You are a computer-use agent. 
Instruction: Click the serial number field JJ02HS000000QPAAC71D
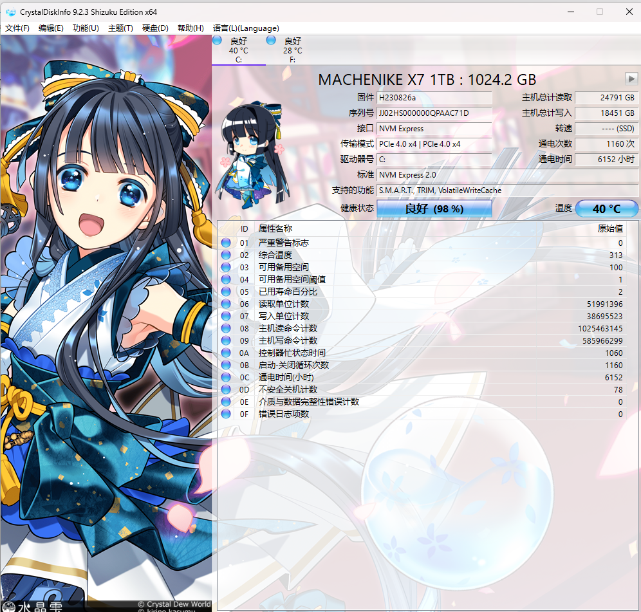click(434, 113)
